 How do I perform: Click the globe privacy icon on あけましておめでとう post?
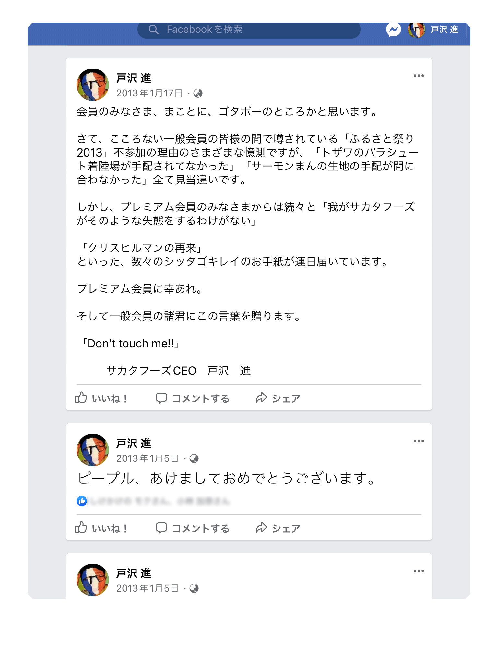point(194,458)
